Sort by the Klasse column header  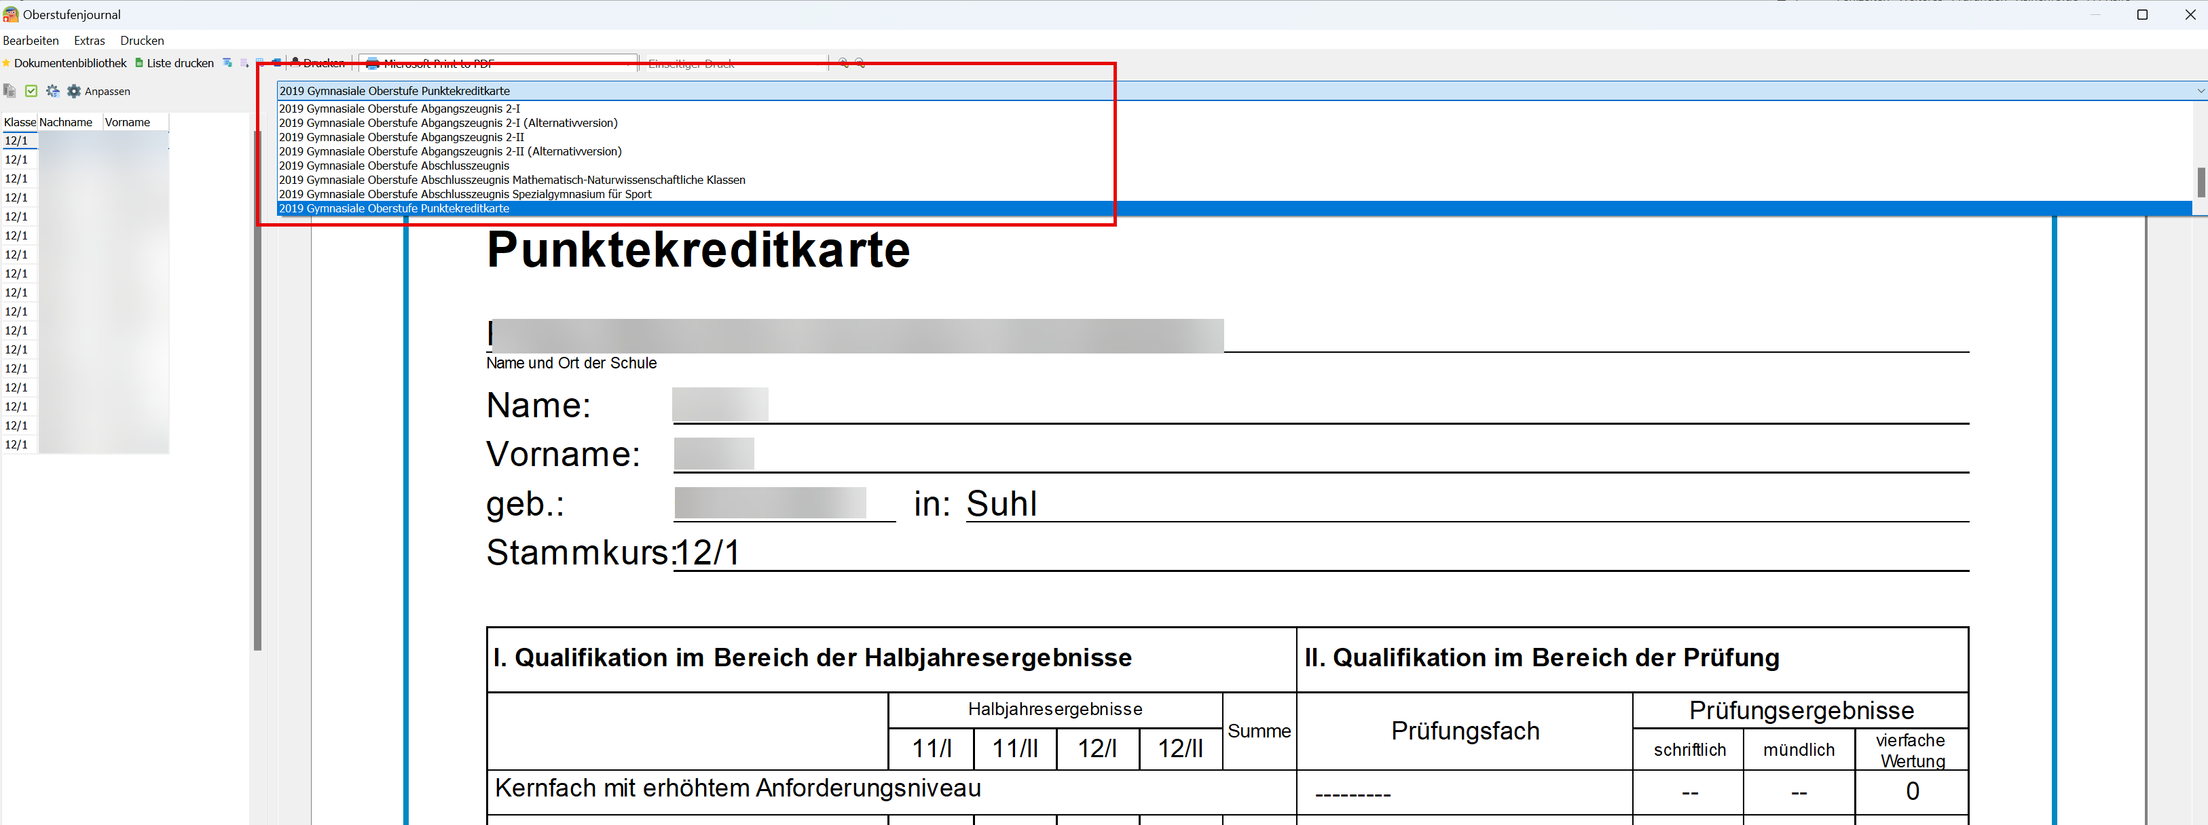click(20, 123)
